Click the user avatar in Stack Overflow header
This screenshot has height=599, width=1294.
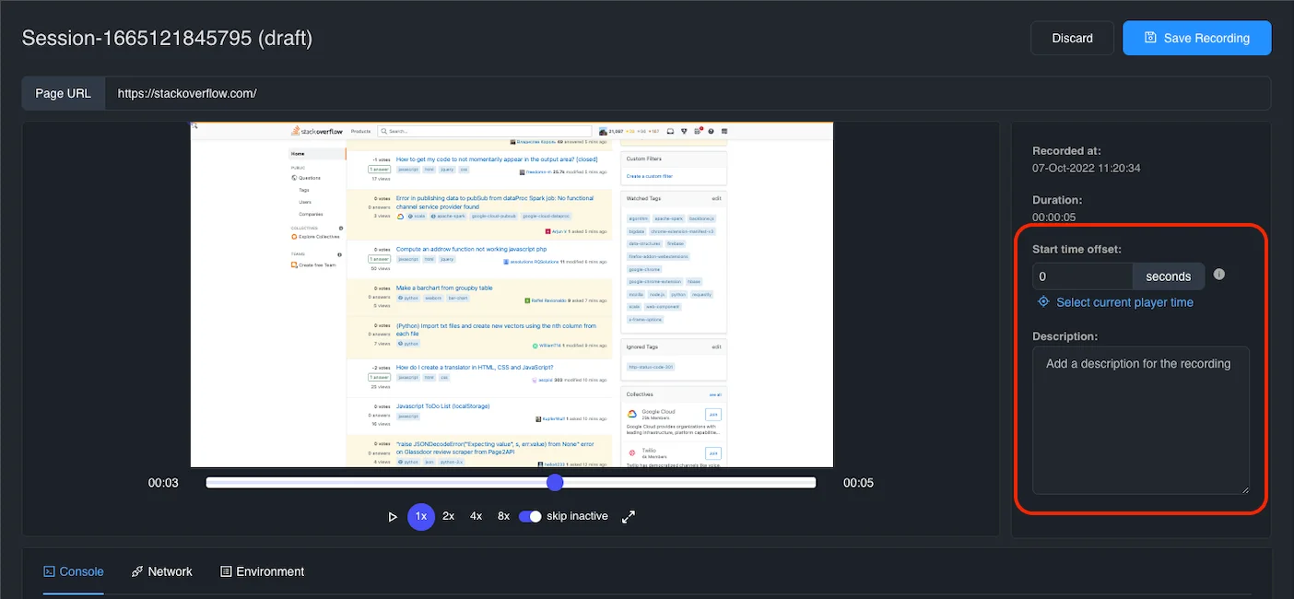tap(603, 132)
